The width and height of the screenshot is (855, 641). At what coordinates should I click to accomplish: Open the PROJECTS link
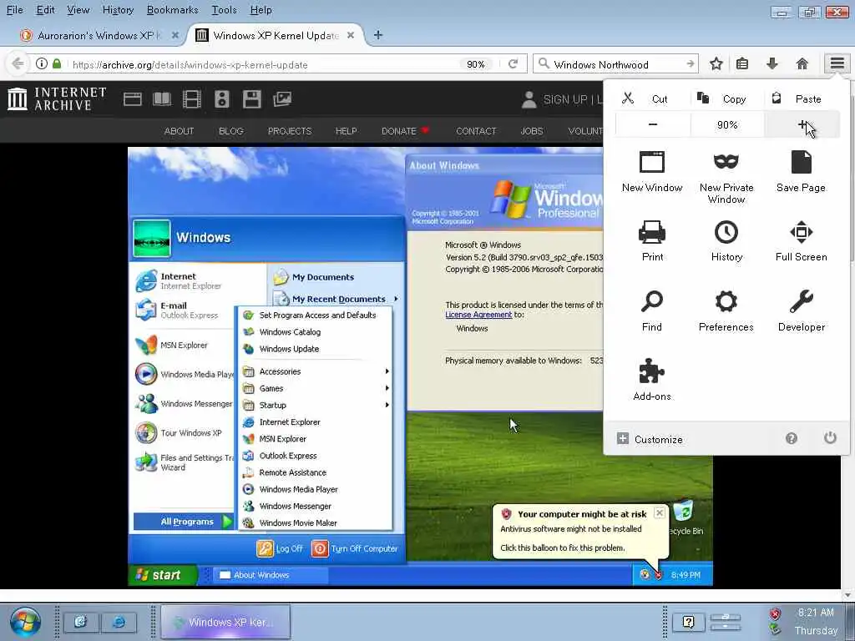click(x=290, y=131)
